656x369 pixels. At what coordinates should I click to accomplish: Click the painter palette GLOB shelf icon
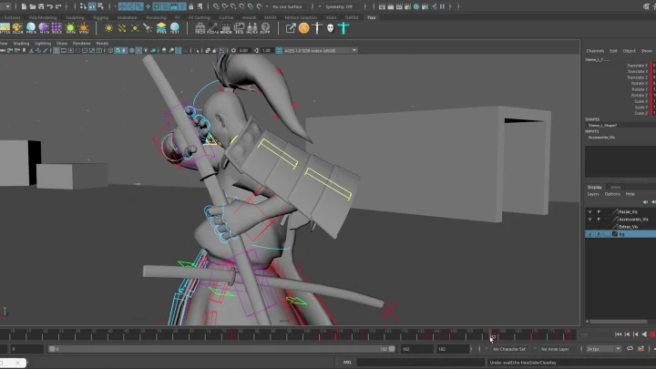pyautogui.click(x=17, y=28)
